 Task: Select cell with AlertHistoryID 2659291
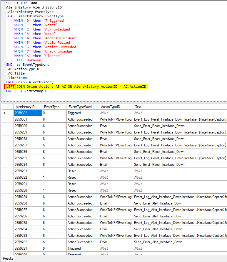28,184
